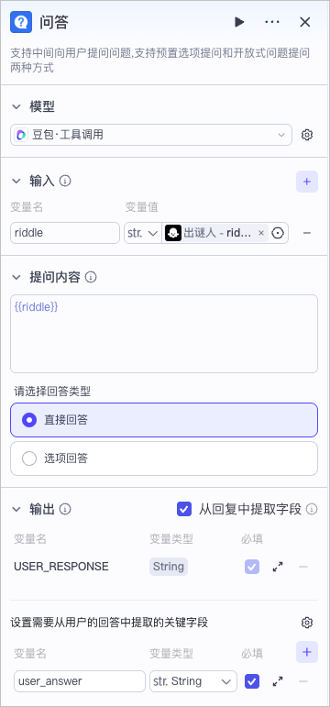Viewport: 330px width, 707px height.
Task: Add a new extraction field with plus button
Action: point(307,652)
